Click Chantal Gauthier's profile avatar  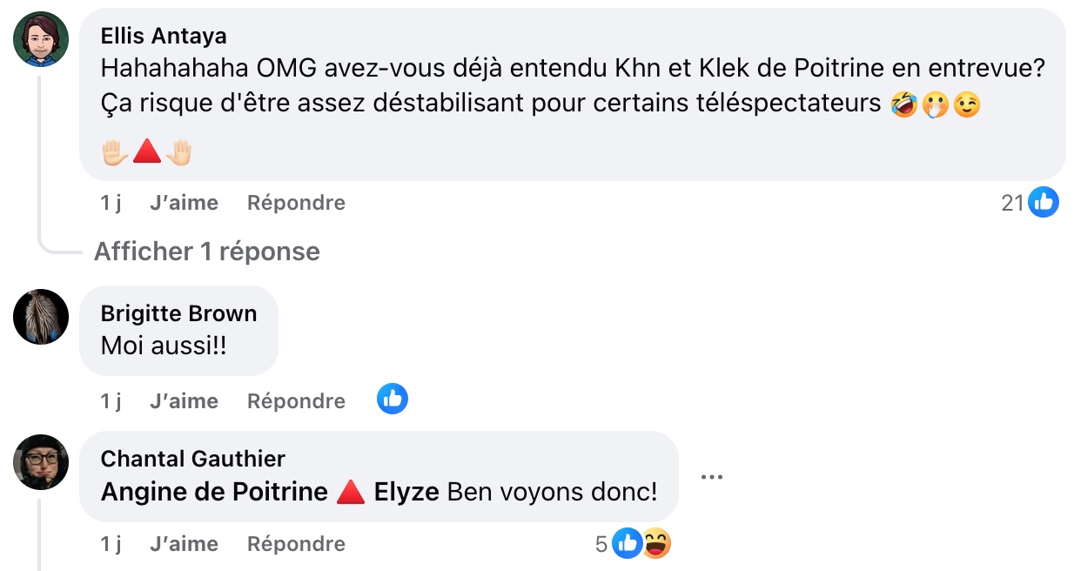[x=41, y=462]
